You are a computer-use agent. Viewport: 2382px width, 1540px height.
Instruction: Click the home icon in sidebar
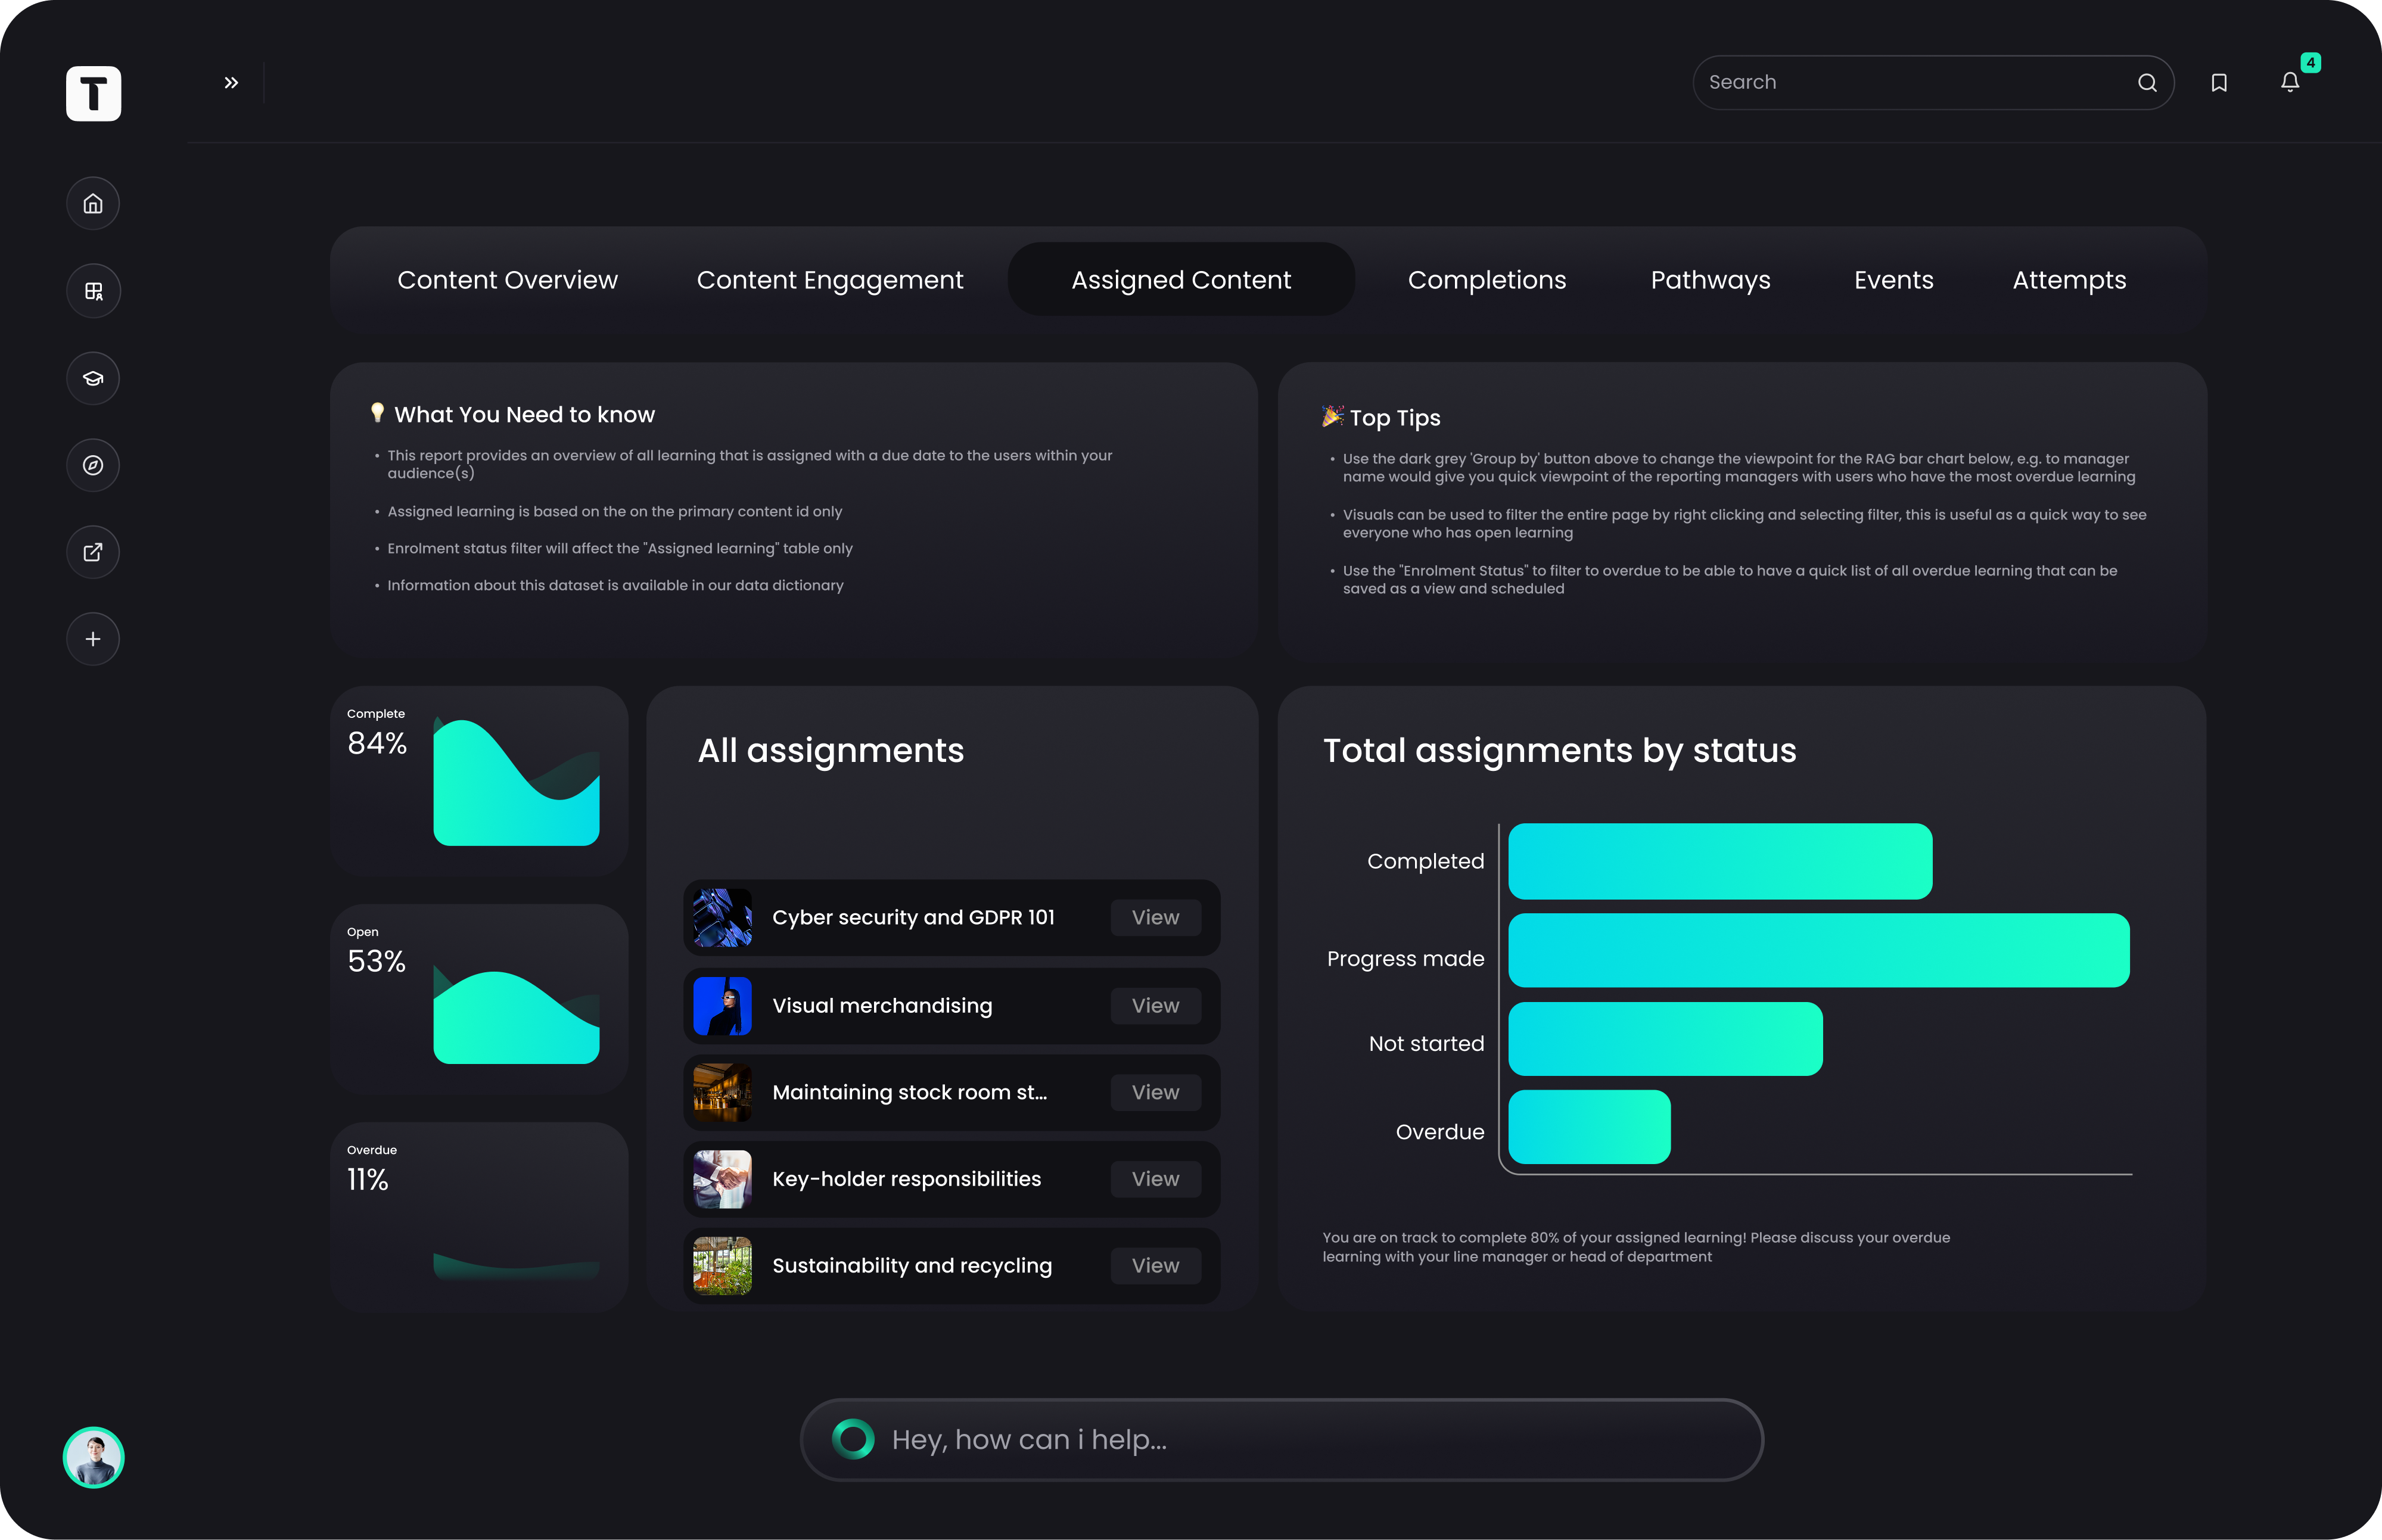tap(93, 204)
